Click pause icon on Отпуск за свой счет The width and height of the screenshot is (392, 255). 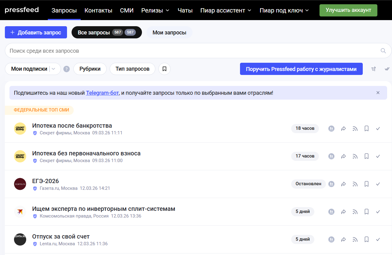[331, 239]
